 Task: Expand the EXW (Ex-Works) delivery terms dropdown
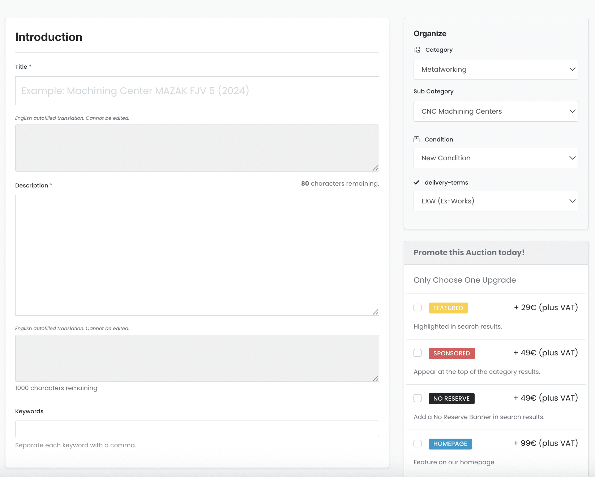coord(496,201)
